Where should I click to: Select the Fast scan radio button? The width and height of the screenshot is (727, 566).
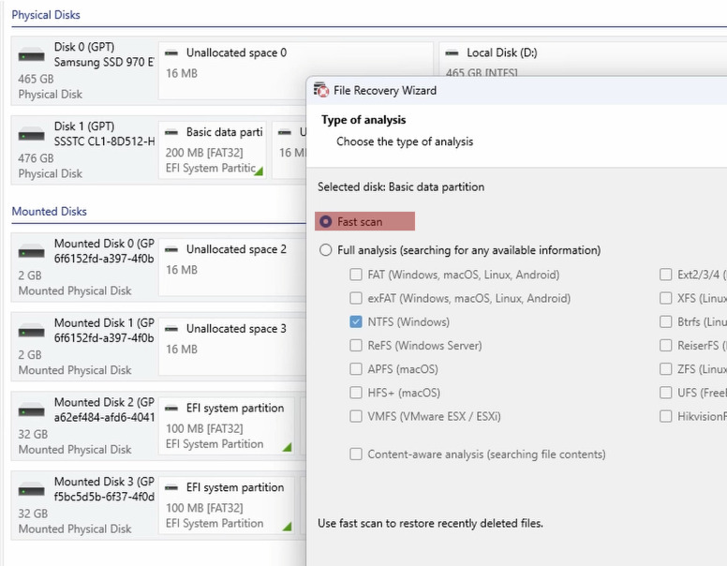pyautogui.click(x=325, y=222)
